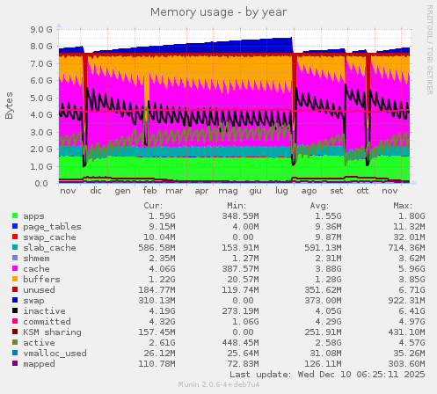437x394 pixels.
Task: Click the 'dic' month label on x-axis
Action: click(96, 191)
